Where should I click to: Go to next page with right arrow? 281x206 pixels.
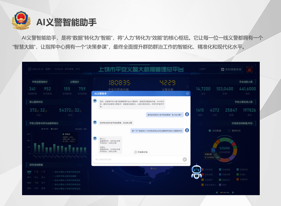233,192
